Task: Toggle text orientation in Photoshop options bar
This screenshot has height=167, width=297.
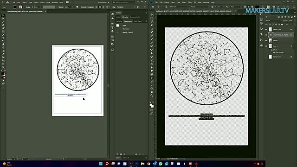Action: point(166,7)
